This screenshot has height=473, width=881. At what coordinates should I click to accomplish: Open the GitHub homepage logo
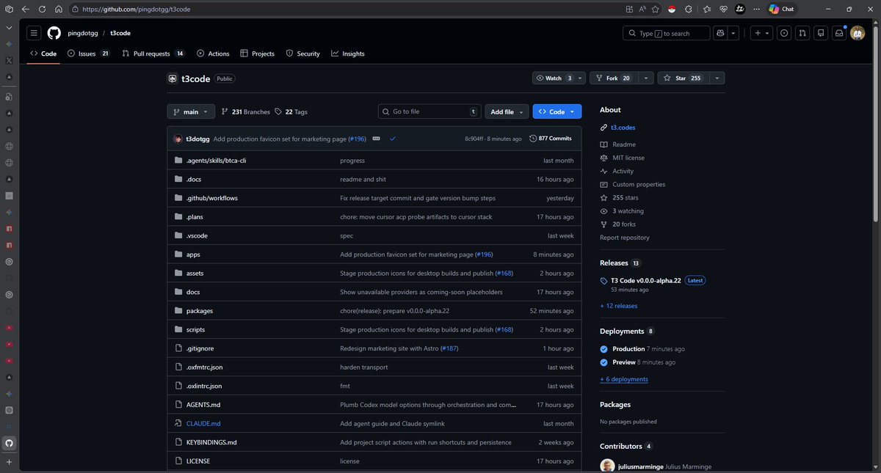point(54,33)
